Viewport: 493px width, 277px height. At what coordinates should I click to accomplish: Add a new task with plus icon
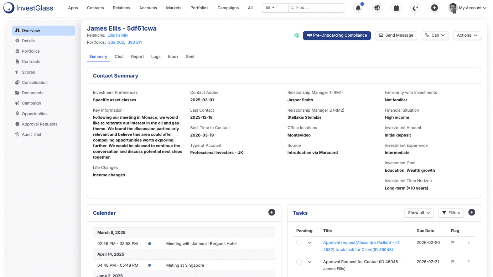pos(472,212)
